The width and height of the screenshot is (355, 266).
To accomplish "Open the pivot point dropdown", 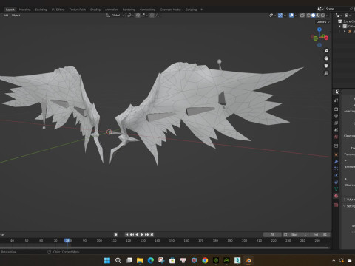I will point(130,16).
